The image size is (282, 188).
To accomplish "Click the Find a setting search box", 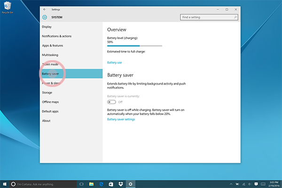I will click(209, 17).
